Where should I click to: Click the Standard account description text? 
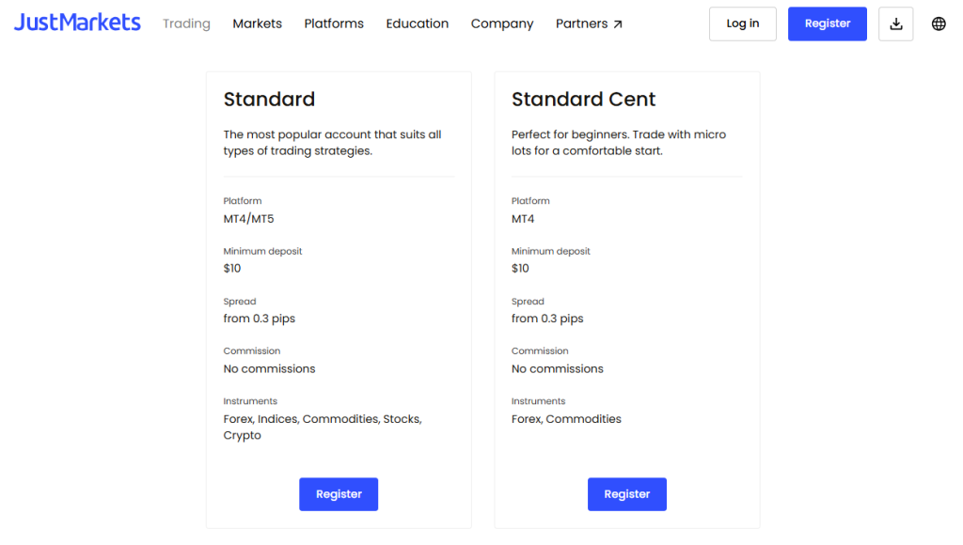point(332,143)
